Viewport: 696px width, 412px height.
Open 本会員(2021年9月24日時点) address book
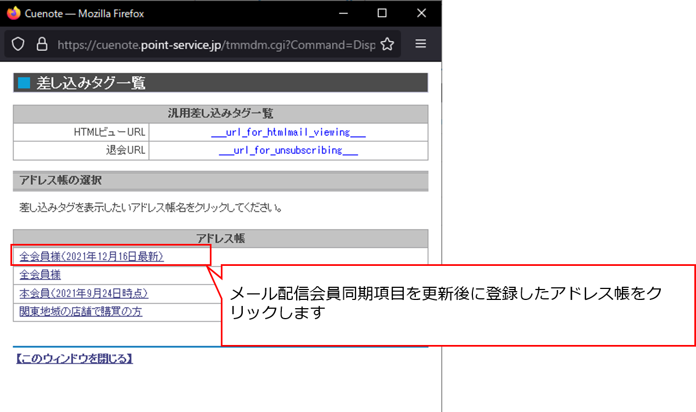(83, 293)
